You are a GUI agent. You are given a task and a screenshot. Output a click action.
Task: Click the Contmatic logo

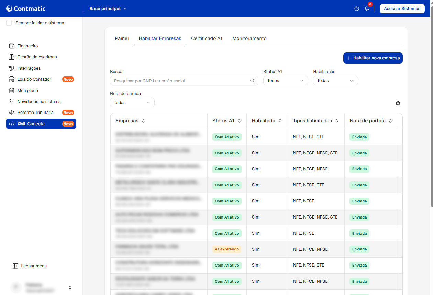click(x=26, y=9)
